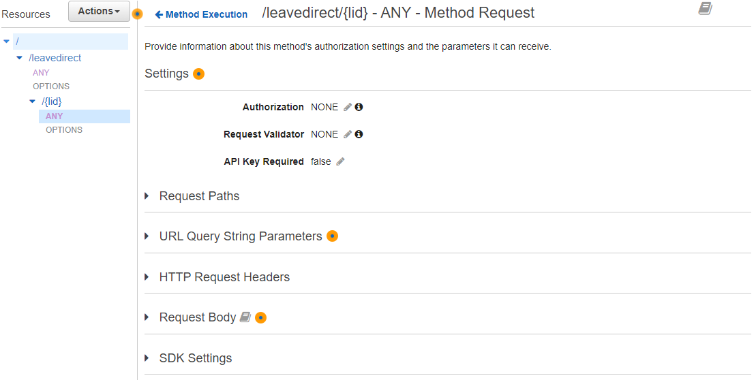This screenshot has height=380, width=756.
Task: Select the OPTIONS method under /leavedirect
Action: point(51,86)
